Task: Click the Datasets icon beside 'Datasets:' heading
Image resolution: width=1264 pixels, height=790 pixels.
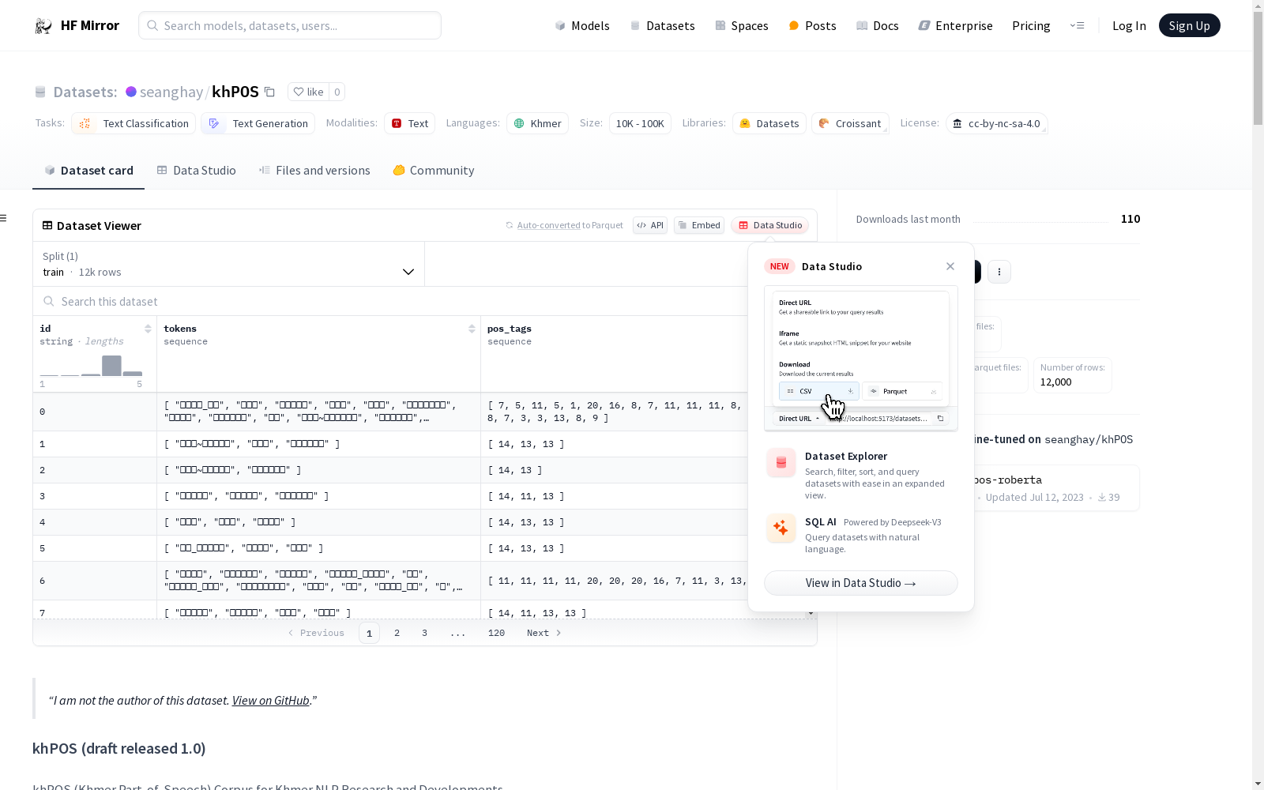Action: click(x=40, y=92)
